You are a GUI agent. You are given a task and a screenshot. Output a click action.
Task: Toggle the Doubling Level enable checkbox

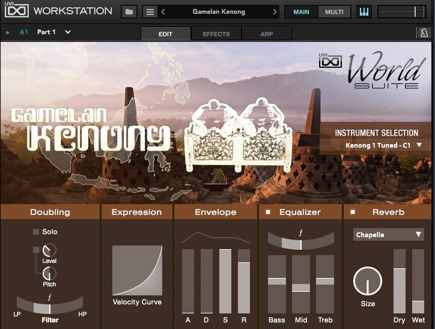[x=36, y=250]
